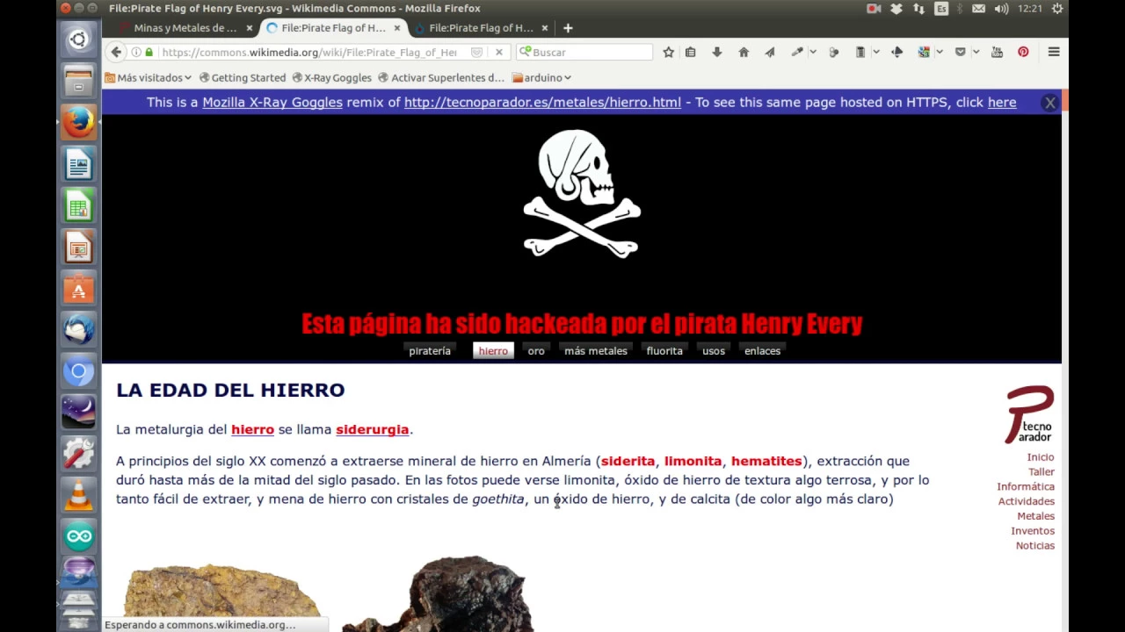
Task: Select the piratería navigation item
Action: pos(430,350)
